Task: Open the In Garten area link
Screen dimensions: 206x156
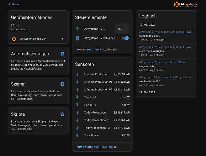Action: tap(15, 4)
